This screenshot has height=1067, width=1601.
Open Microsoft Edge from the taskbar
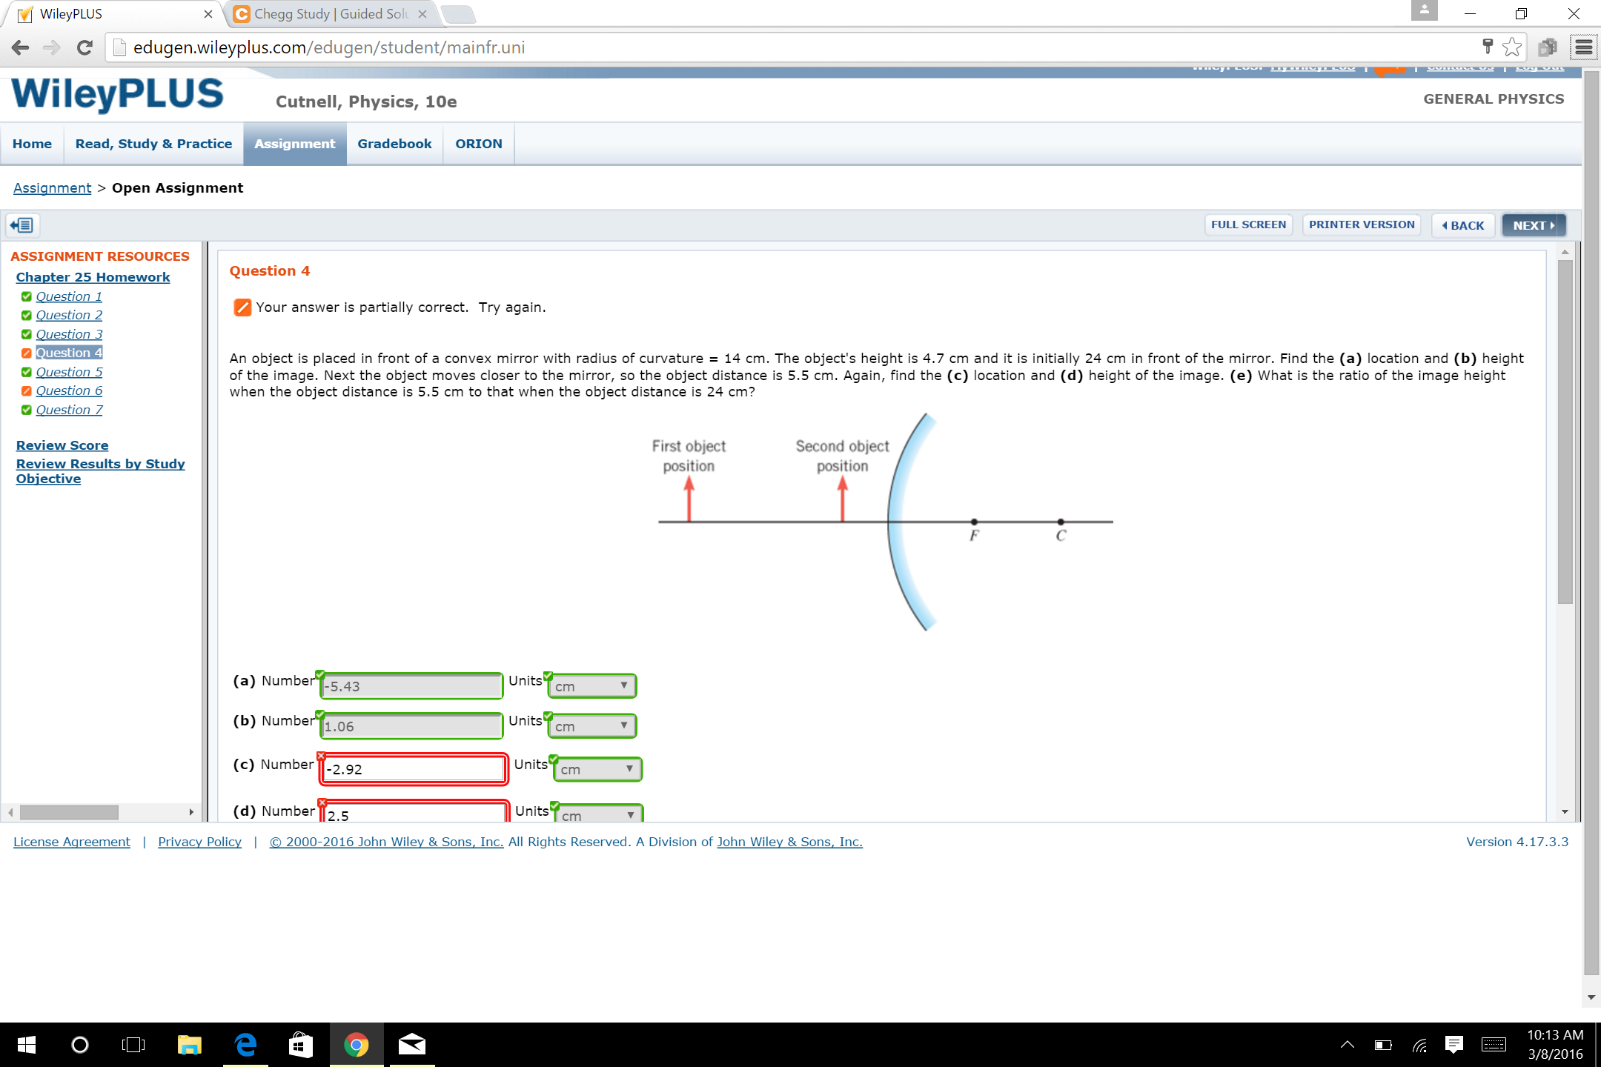(x=245, y=1045)
